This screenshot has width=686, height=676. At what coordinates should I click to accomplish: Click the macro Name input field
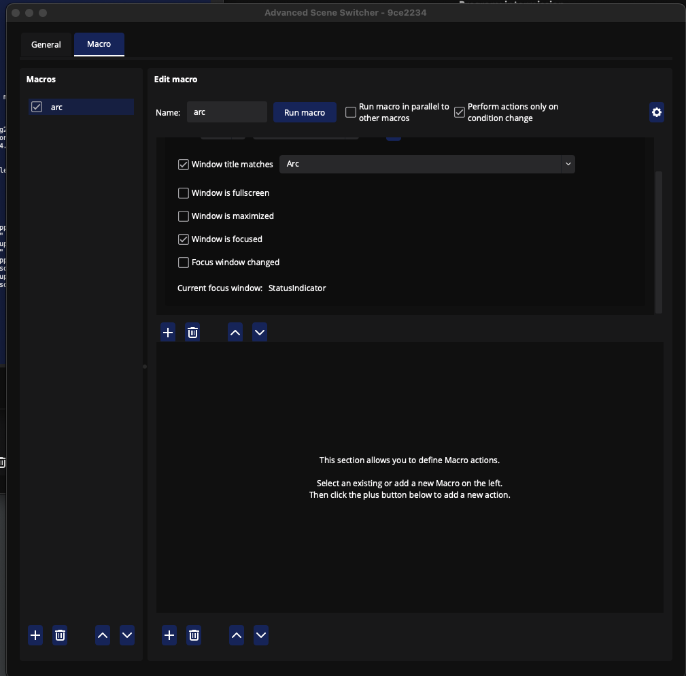(x=228, y=112)
